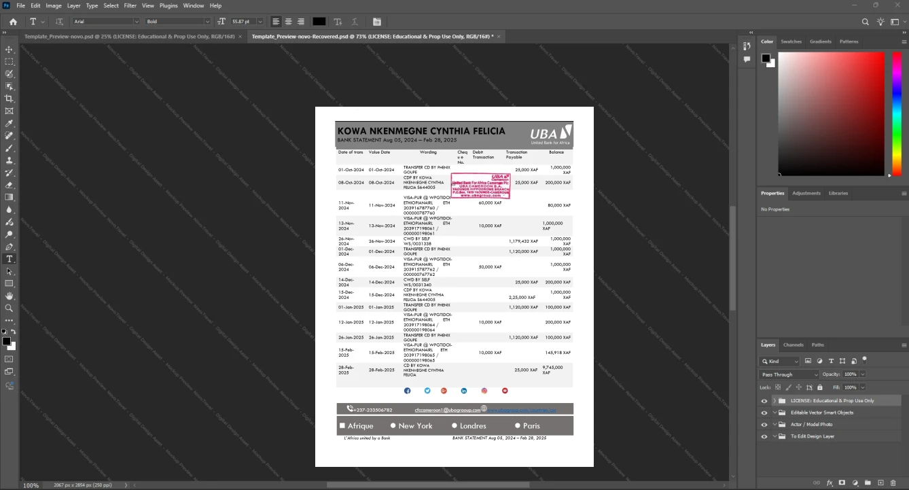Image resolution: width=909 pixels, height=490 pixels.
Task: Select the Eraser tool
Action: pos(9,185)
